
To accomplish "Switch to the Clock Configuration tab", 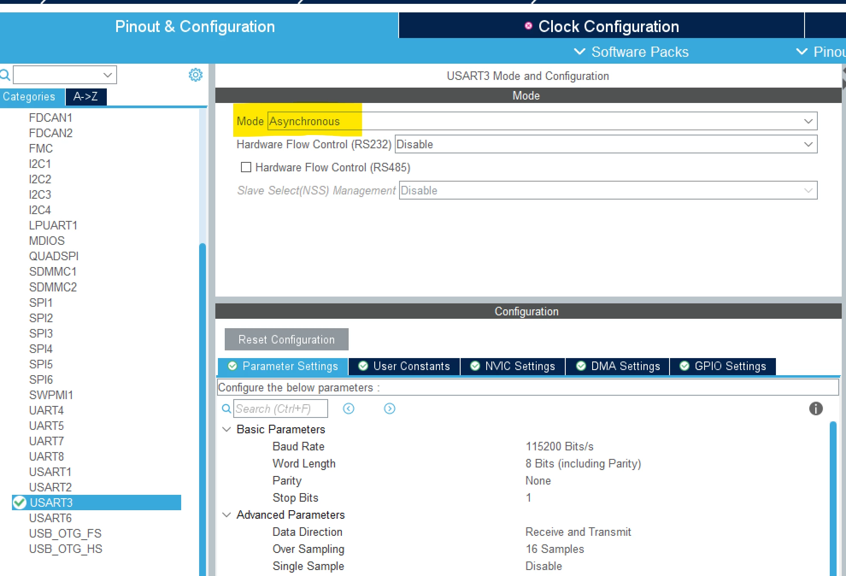I will click(x=602, y=26).
